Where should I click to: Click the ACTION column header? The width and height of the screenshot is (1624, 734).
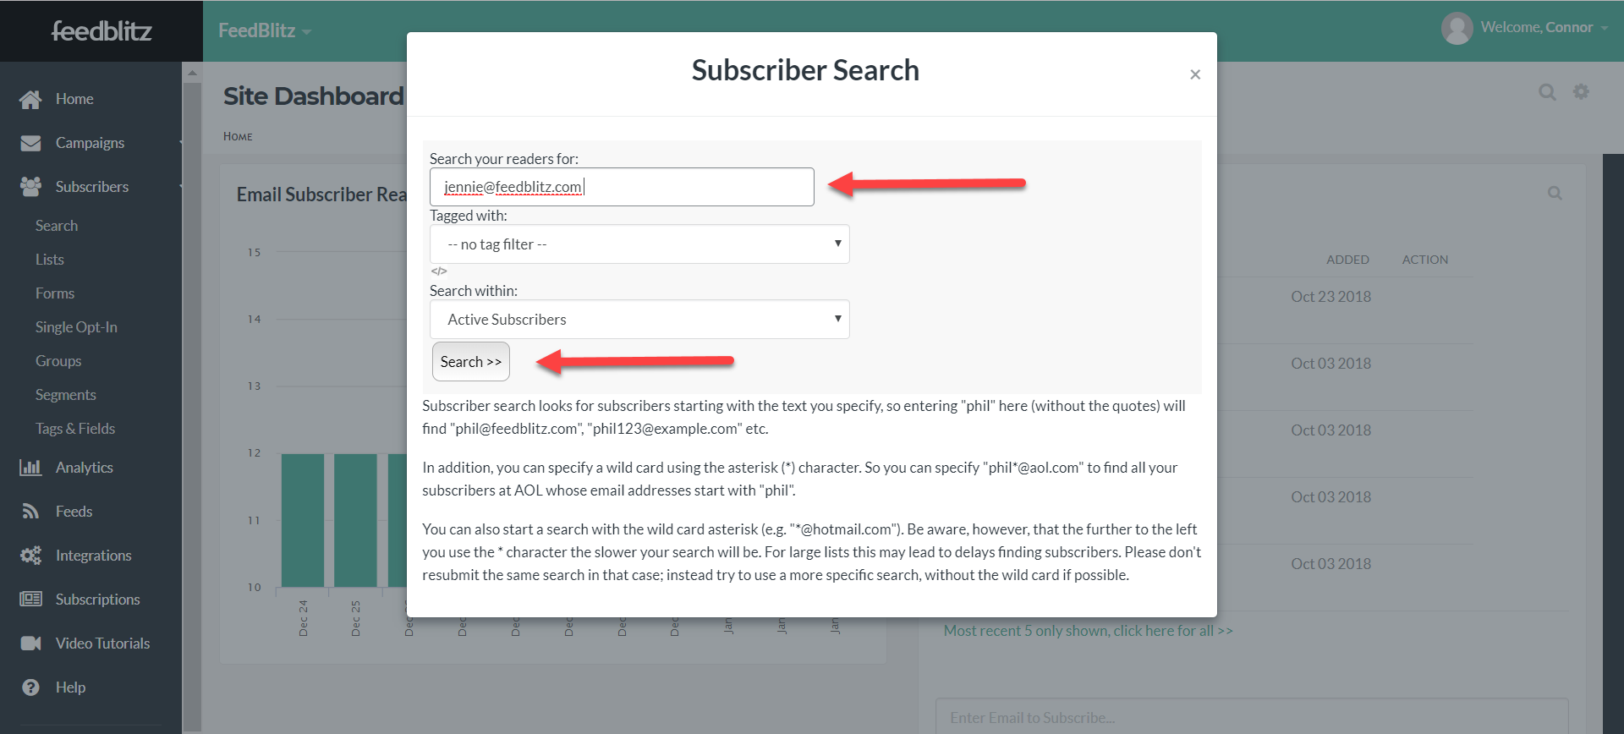click(x=1425, y=260)
